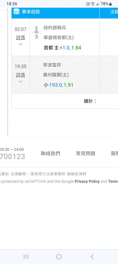Tap the 4G+ network indicator

[93, 4]
